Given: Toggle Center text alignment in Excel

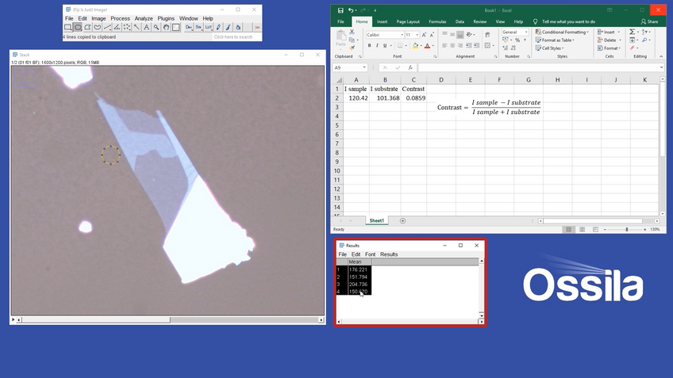Looking at the screenshot, I should (452, 45).
